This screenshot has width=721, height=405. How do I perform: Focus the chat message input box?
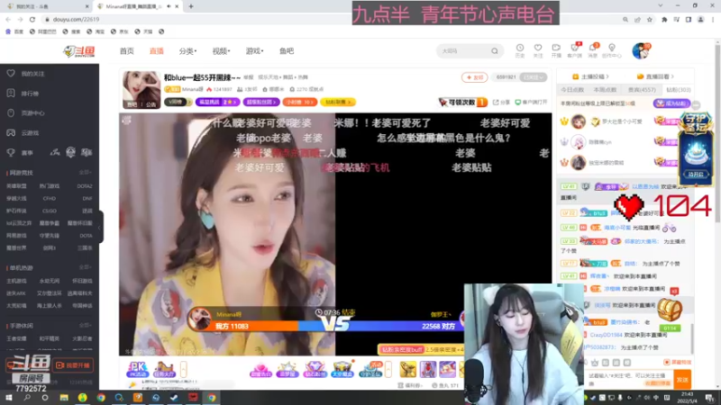629,379
